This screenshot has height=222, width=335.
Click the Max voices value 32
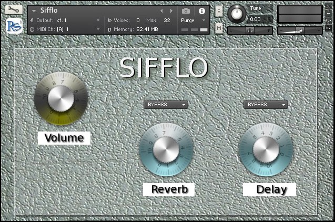[167, 21]
